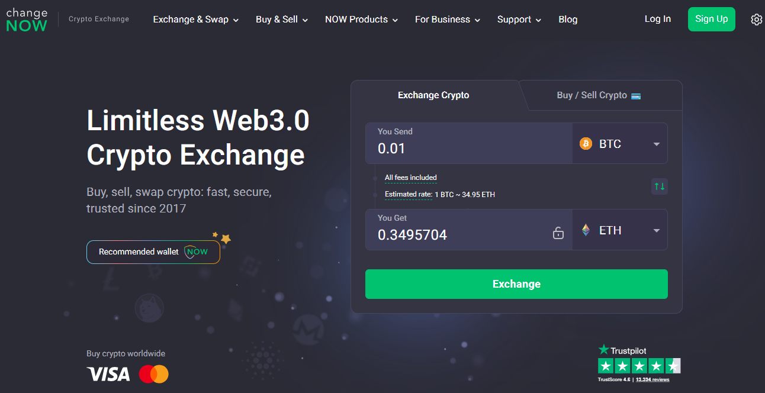The height and width of the screenshot is (393, 765).
Task: Click the TrustScore 4.6 text
Action: coord(614,379)
